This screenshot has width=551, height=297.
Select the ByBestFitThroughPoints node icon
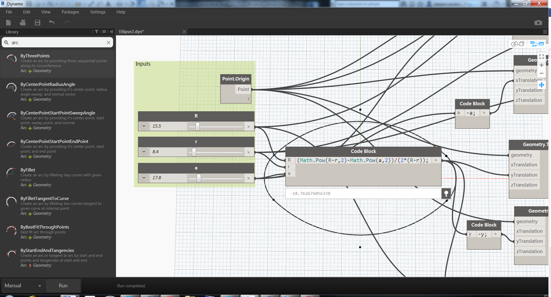[11, 230]
